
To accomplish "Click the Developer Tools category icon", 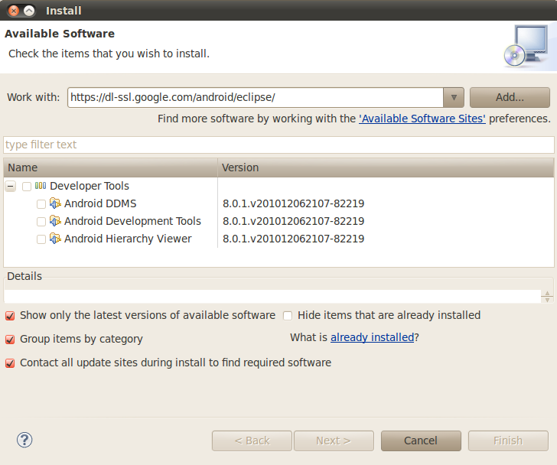I will 41,186.
